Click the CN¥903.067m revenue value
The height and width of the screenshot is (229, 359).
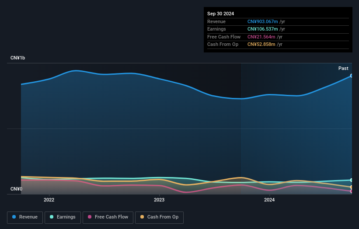263,21
